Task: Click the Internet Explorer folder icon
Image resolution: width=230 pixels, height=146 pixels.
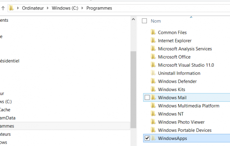Action: (153, 40)
